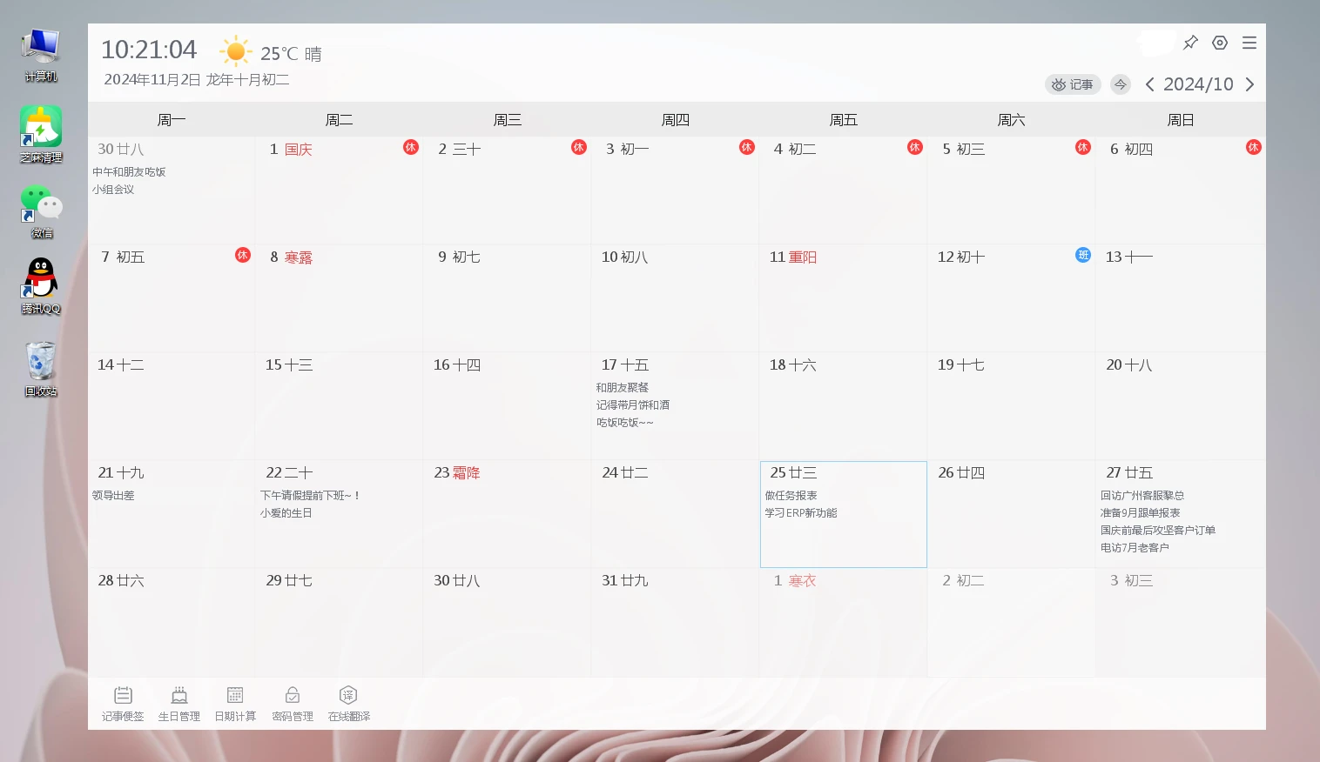Jump to today with the 今 button
This screenshot has height=762, width=1320.
1121,84
